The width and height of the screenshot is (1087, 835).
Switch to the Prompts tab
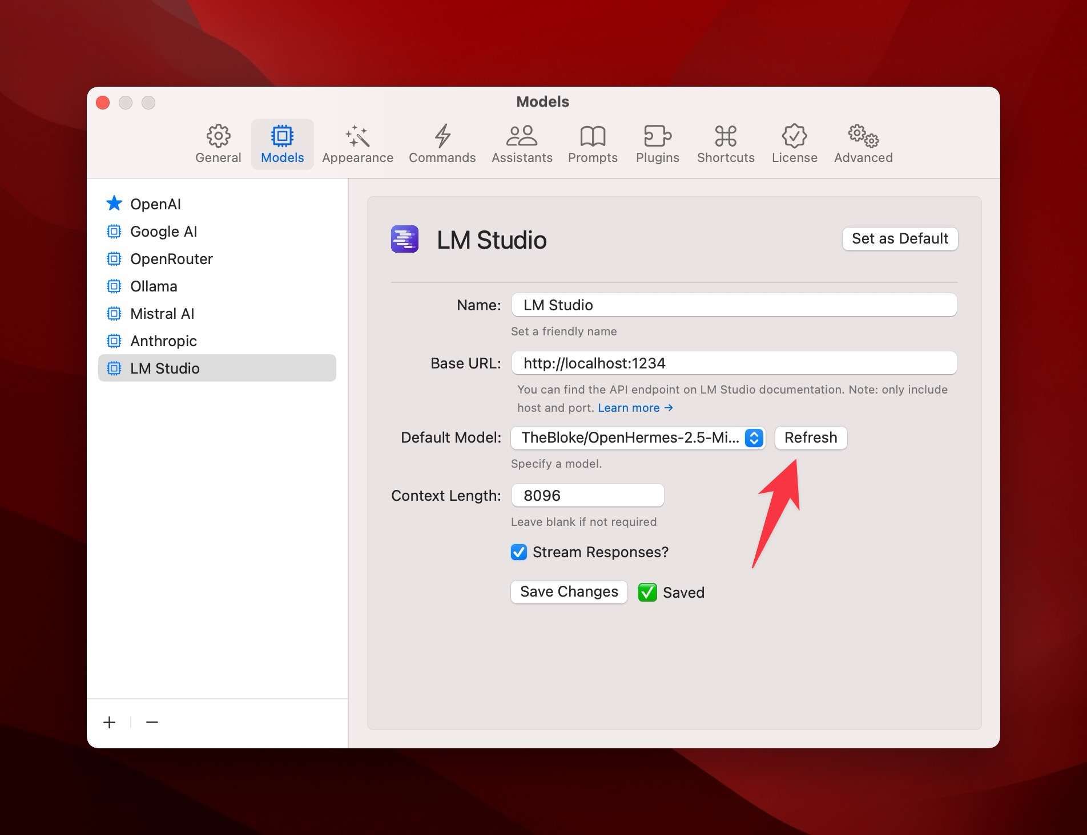pos(593,144)
